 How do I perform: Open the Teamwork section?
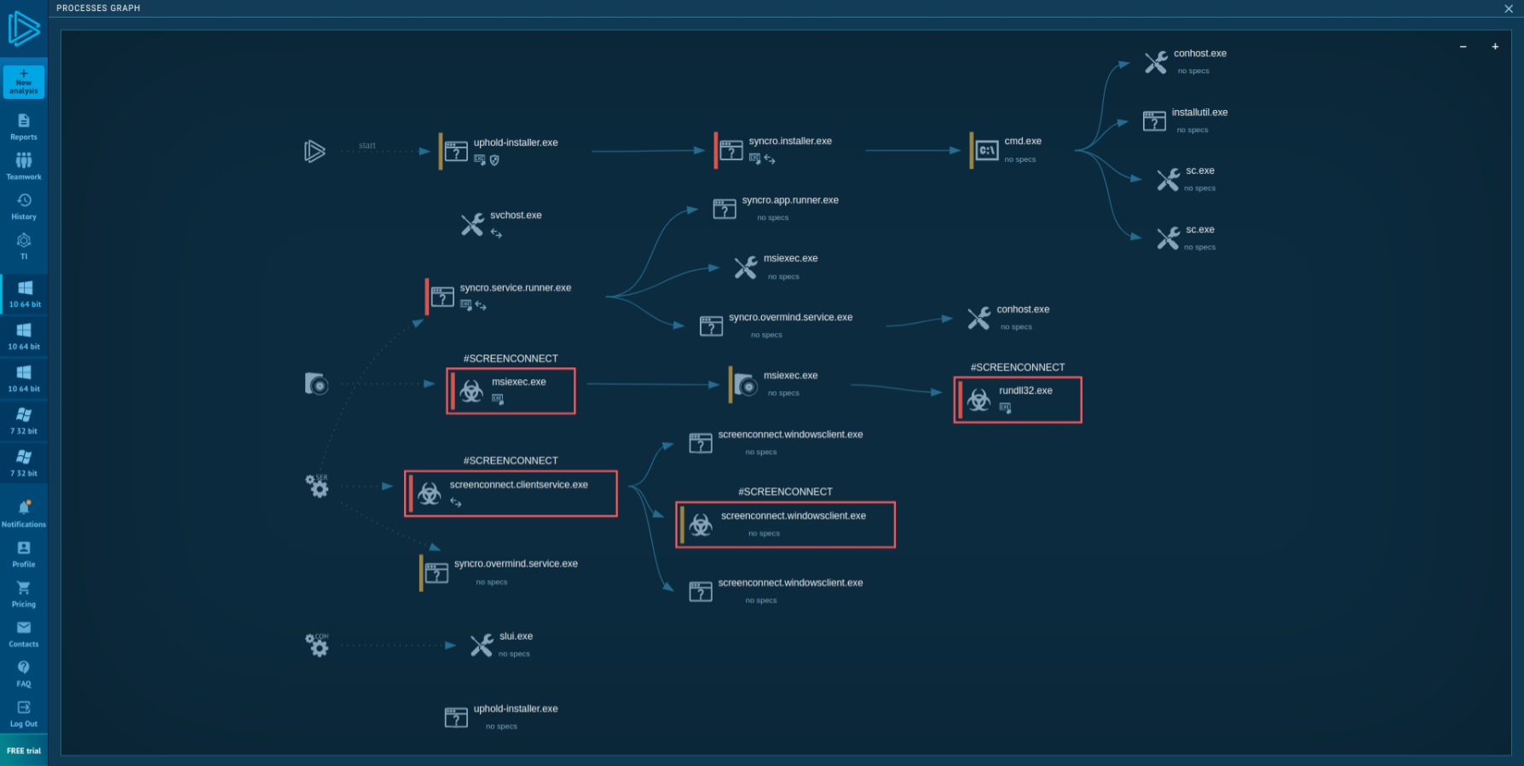[x=24, y=166]
